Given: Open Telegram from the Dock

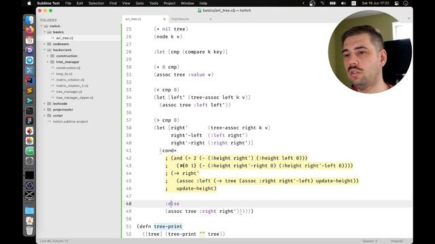Looking at the screenshot, I should [x=29, y=60].
